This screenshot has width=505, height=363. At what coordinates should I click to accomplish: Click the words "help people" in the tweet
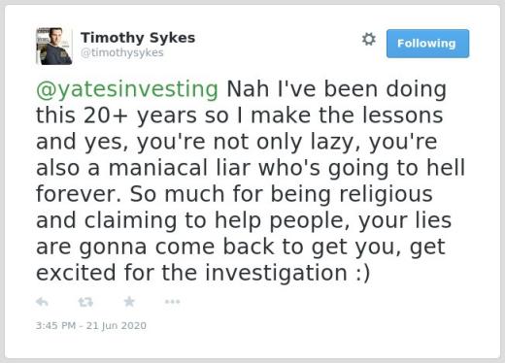point(283,220)
